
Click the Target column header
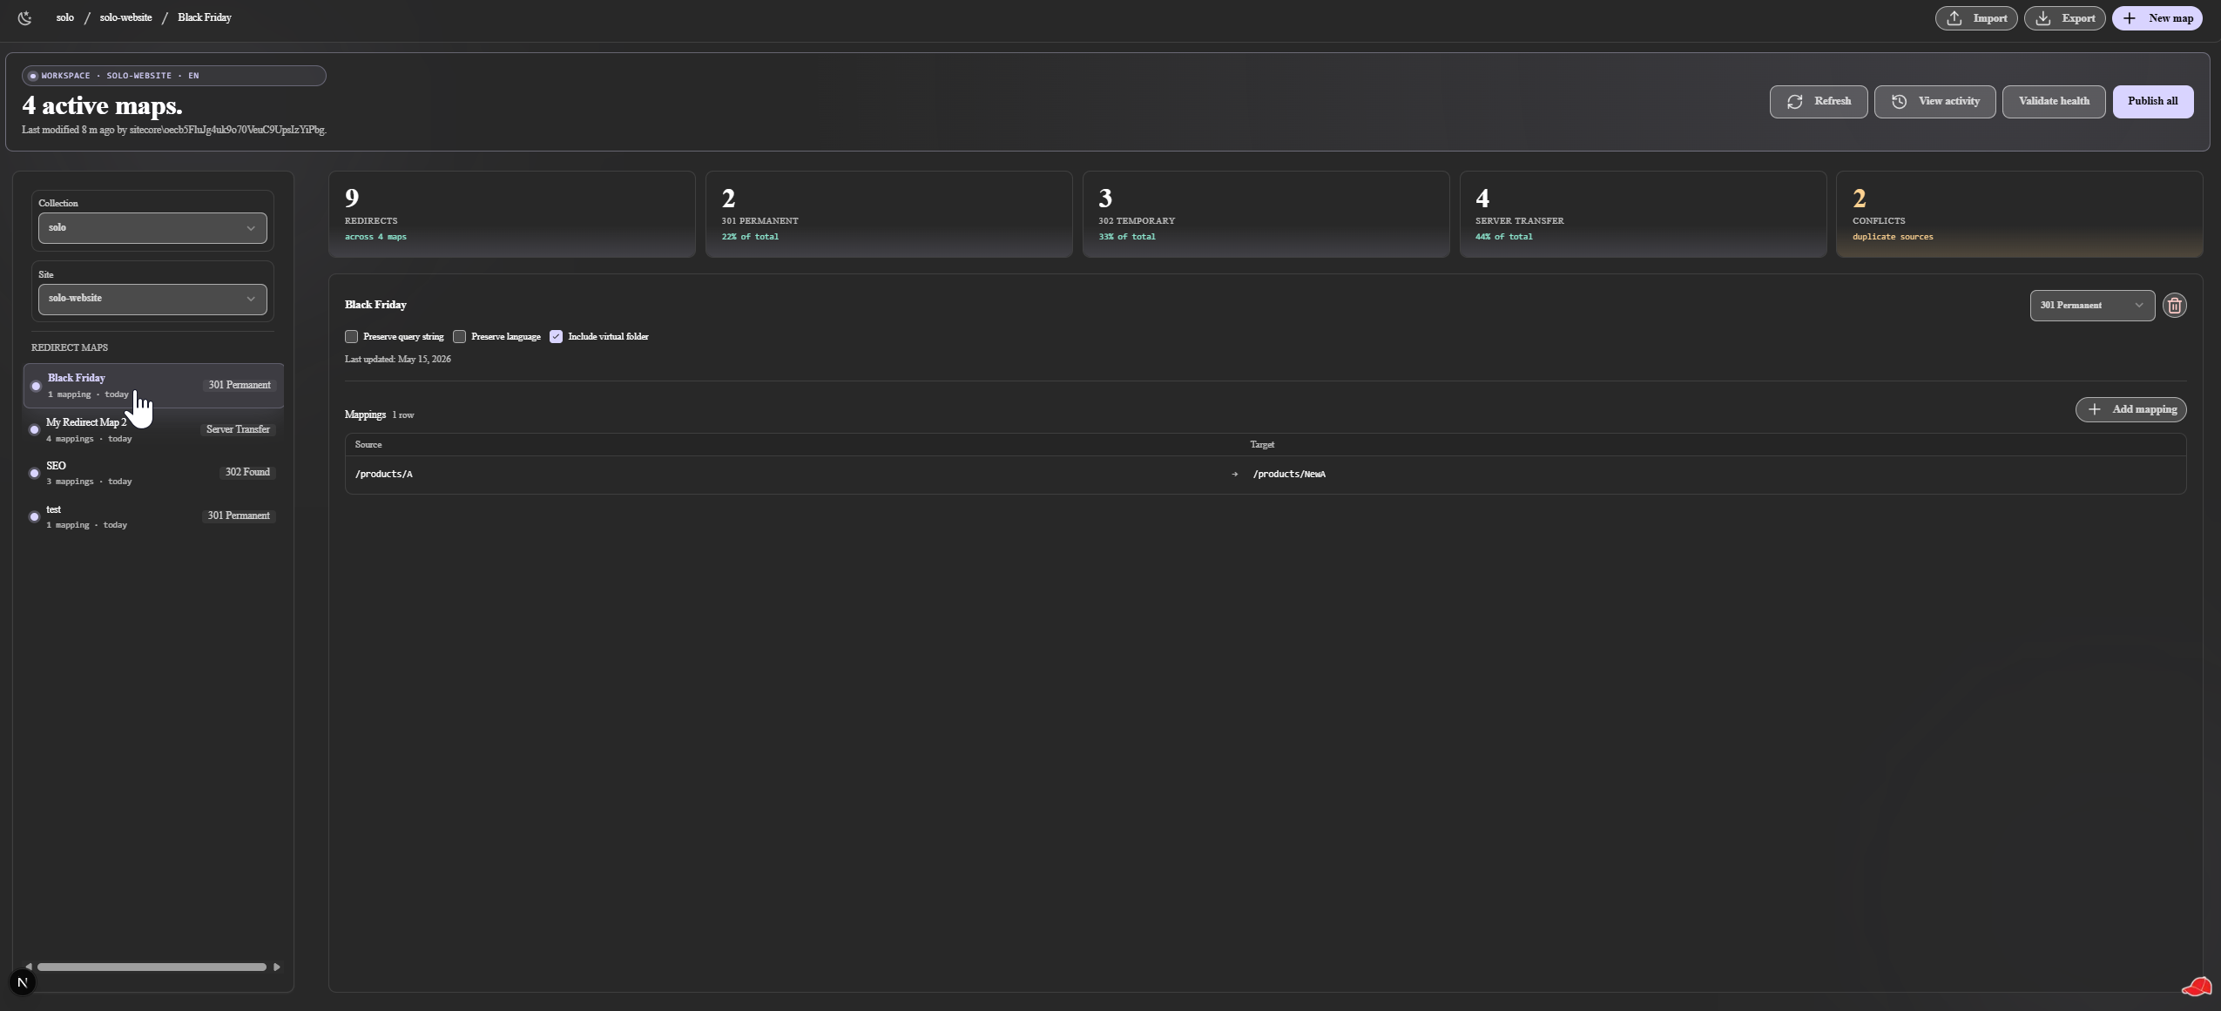point(1262,445)
